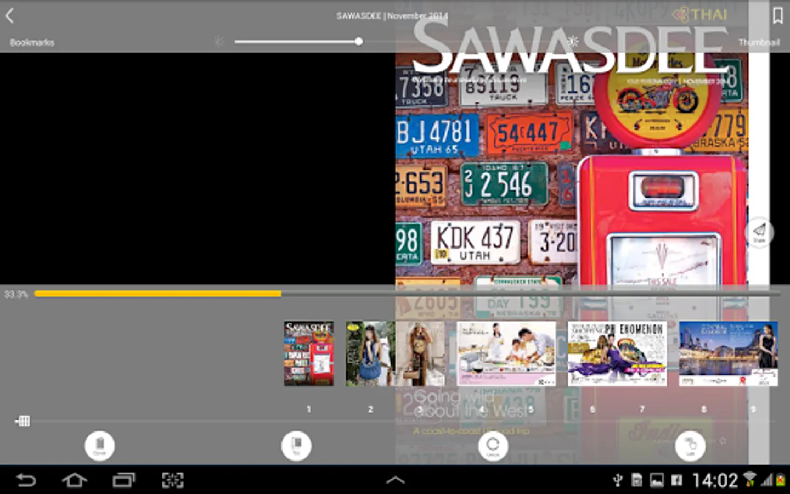Image resolution: width=790 pixels, height=494 pixels.
Task: Open the fashion models spread thumbnail
Action: (395, 354)
